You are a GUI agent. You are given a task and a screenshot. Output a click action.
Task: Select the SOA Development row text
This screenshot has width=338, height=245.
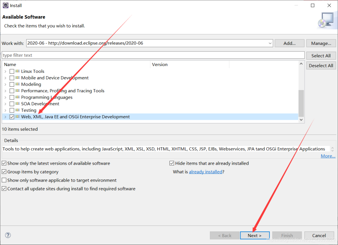coord(40,104)
